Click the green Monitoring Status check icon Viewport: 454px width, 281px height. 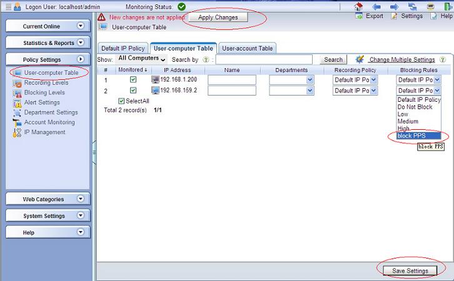[182, 6]
